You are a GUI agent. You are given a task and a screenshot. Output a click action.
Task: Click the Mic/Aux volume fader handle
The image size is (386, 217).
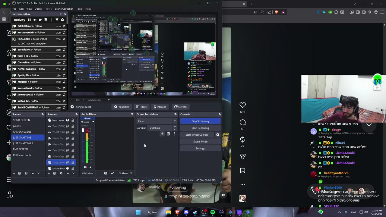[x=83, y=131]
